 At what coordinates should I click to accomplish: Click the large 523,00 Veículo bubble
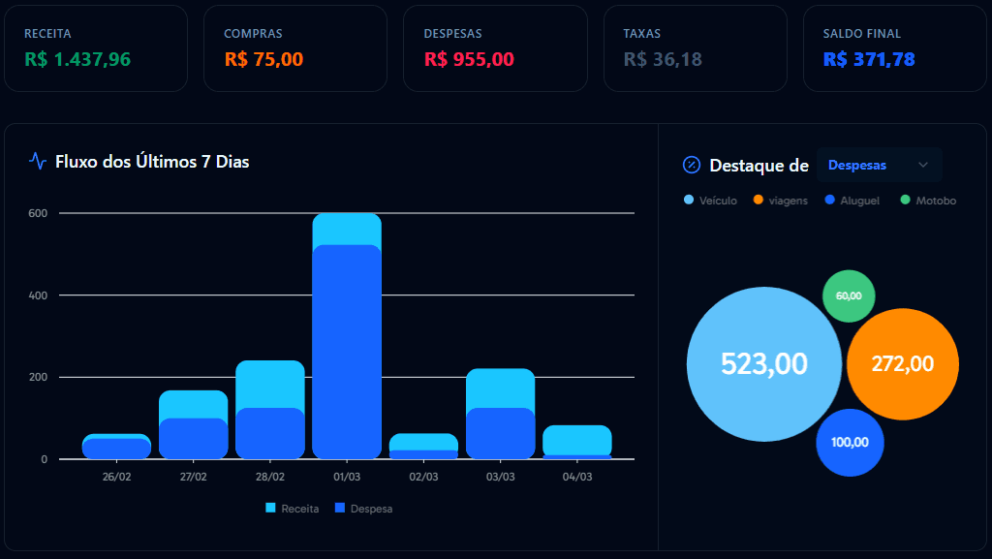tap(763, 364)
